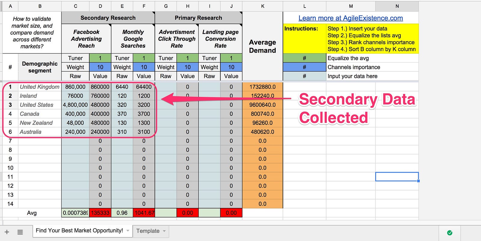Select the New Zealand cell

(x=40, y=123)
